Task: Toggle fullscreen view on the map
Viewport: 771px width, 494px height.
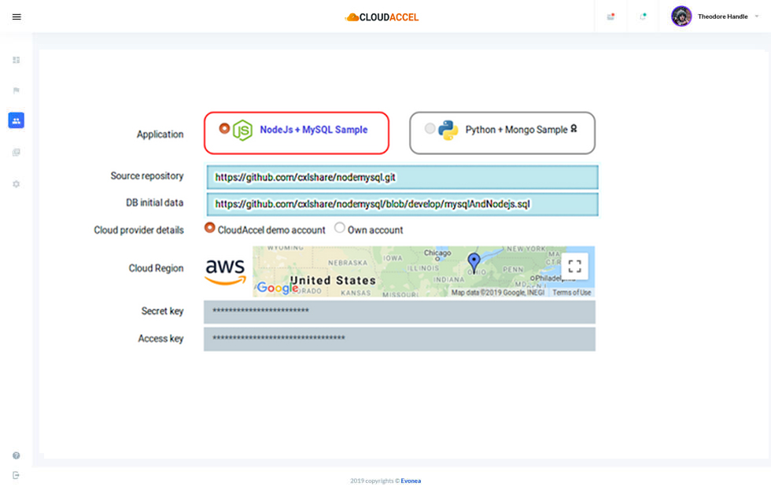Action: coord(574,266)
